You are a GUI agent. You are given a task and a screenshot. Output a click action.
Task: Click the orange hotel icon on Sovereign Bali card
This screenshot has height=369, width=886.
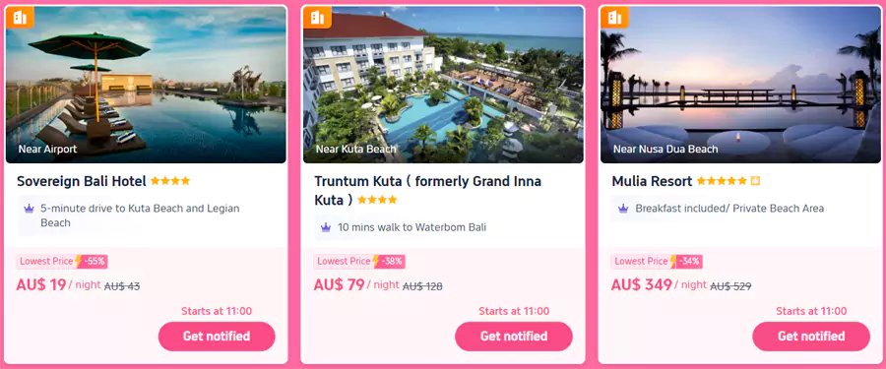pos(21,17)
